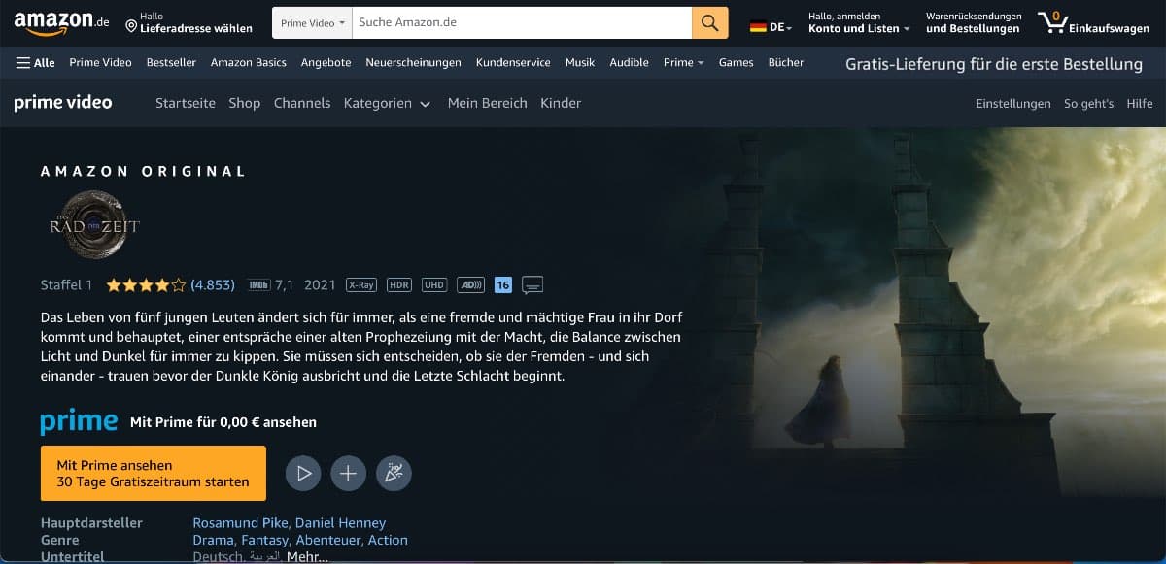The height and width of the screenshot is (564, 1166).
Task: Click the Prime Video nav link
Action: pyautogui.click(x=100, y=62)
